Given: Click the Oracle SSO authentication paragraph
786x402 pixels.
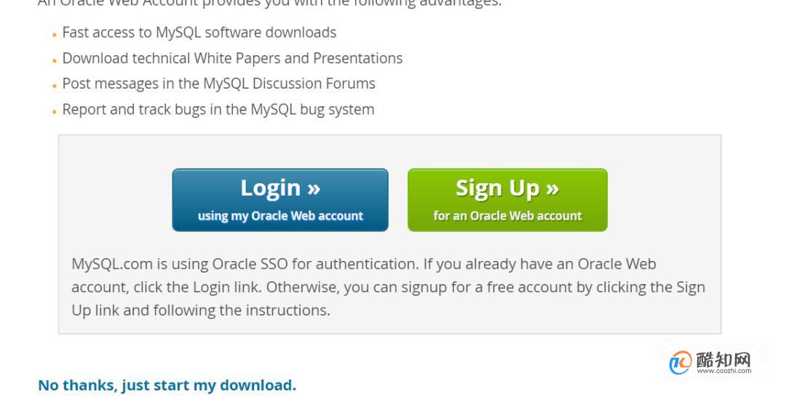Looking at the screenshot, I should [x=388, y=287].
